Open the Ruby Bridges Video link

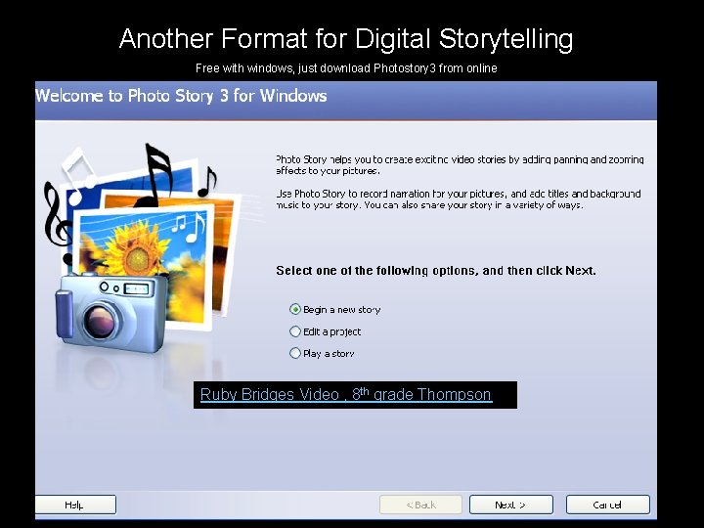[x=346, y=394]
